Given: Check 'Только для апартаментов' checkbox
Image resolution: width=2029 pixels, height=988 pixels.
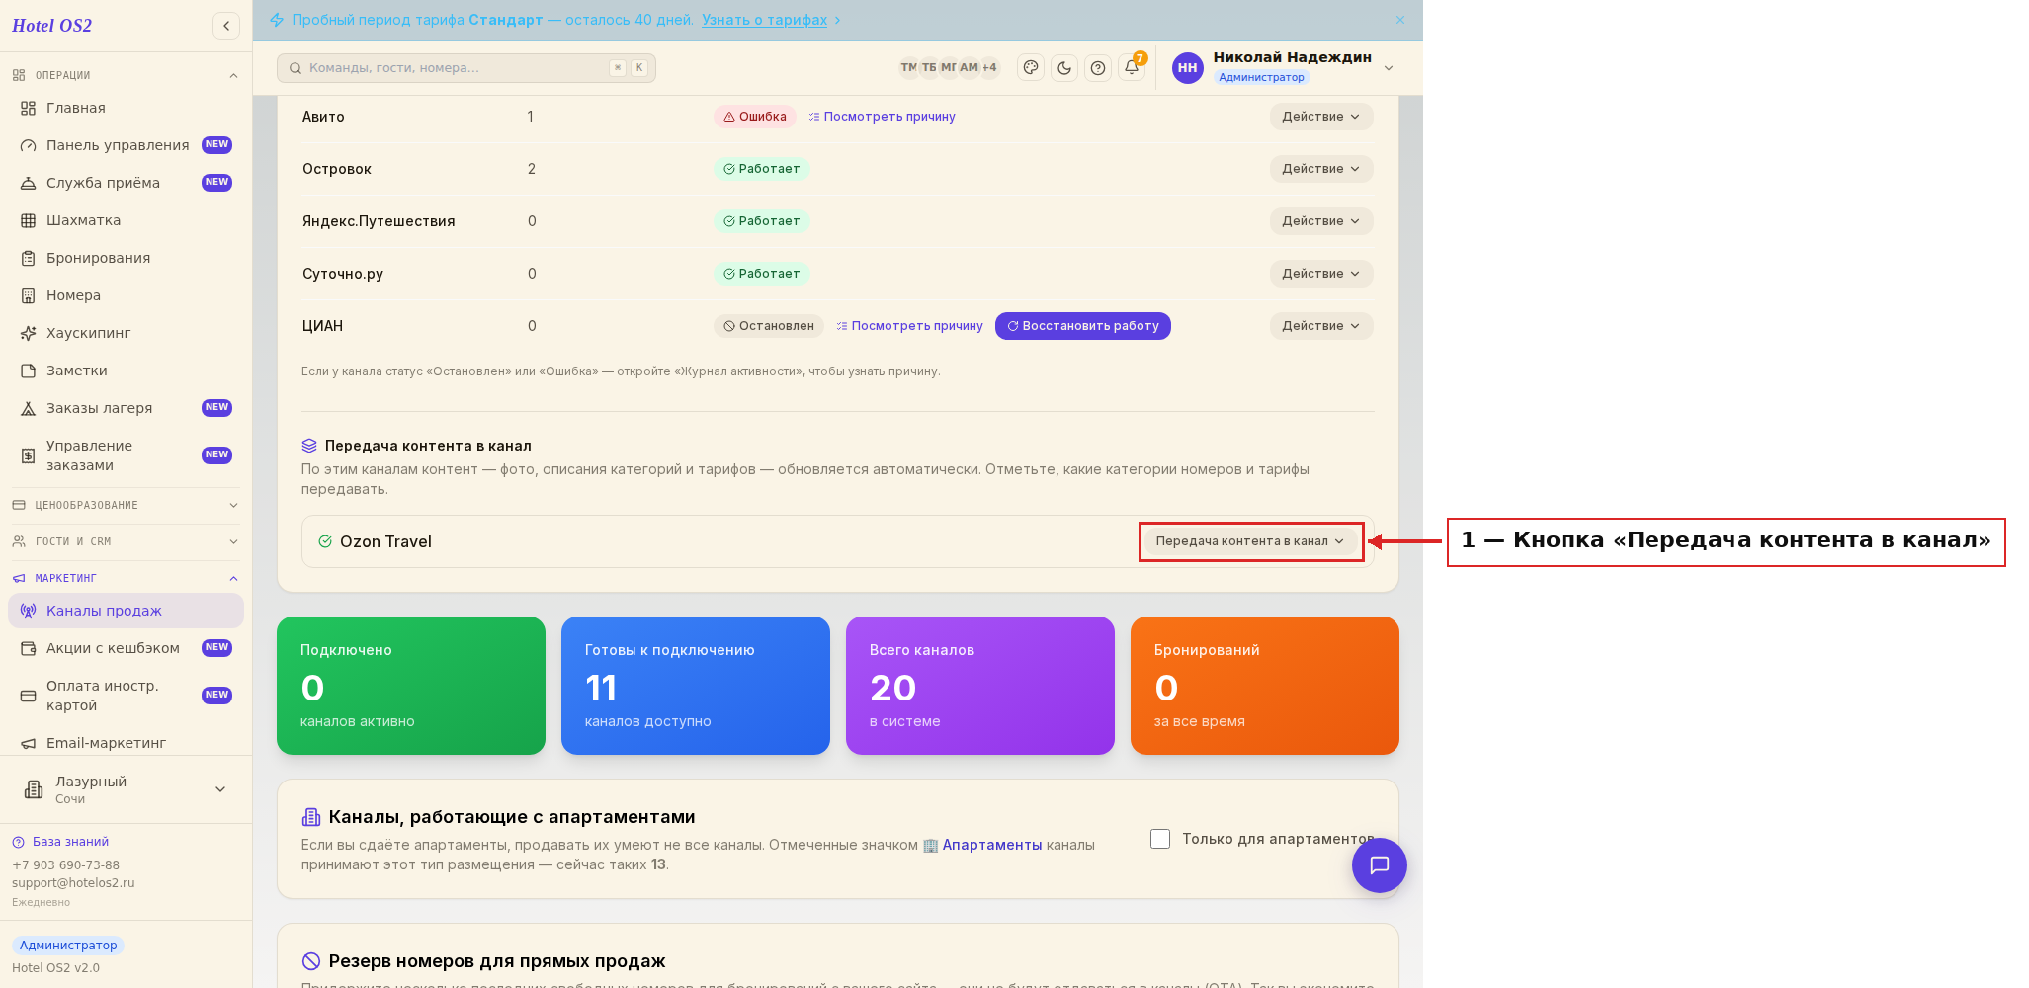Looking at the screenshot, I should click(1160, 839).
